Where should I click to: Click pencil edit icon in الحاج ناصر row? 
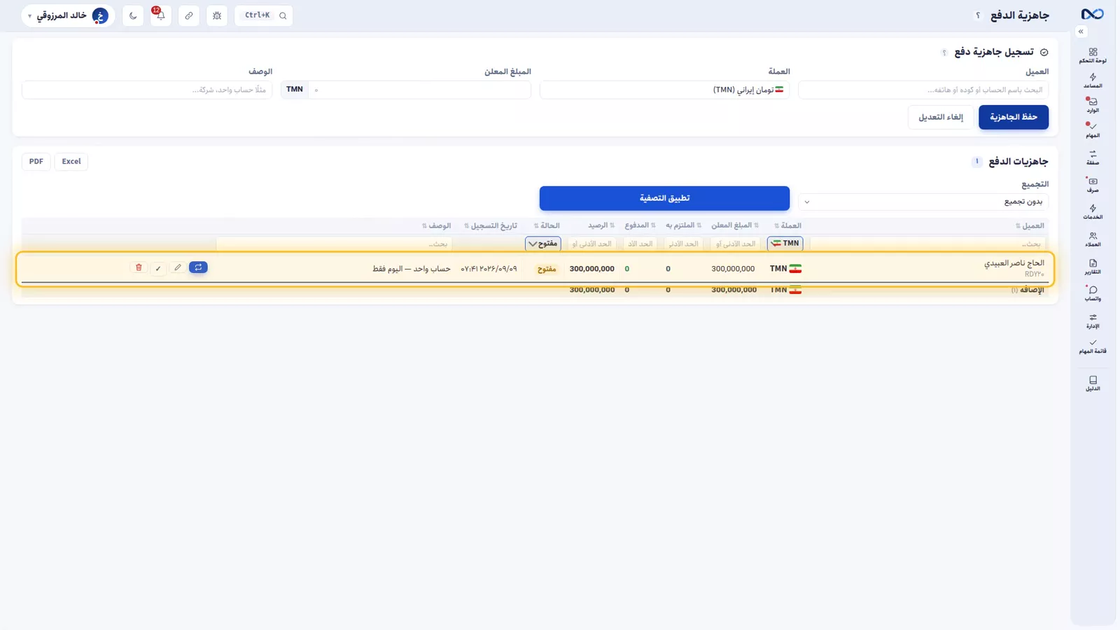point(178,267)
